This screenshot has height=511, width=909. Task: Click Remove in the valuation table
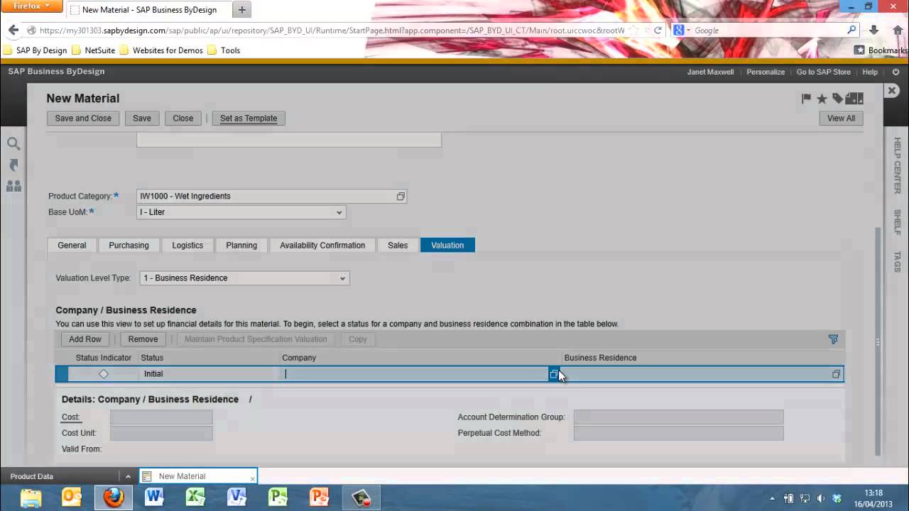click(x=143, y=339)
